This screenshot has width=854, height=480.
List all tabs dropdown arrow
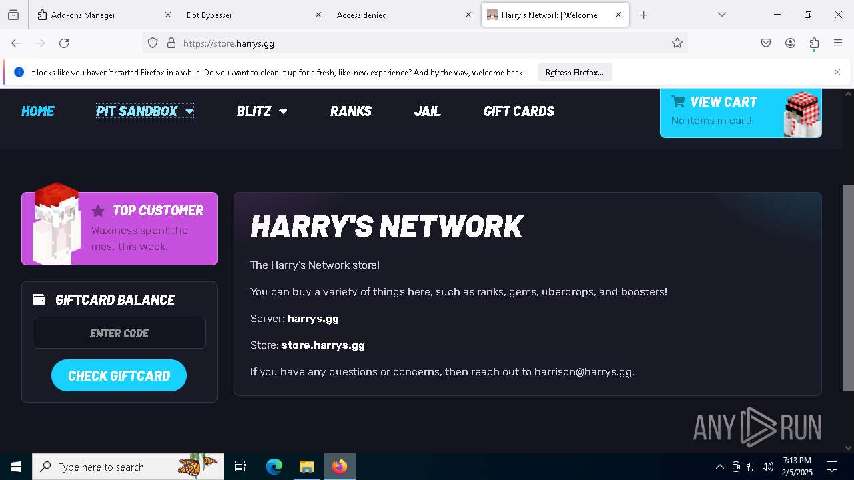[721, 15]
